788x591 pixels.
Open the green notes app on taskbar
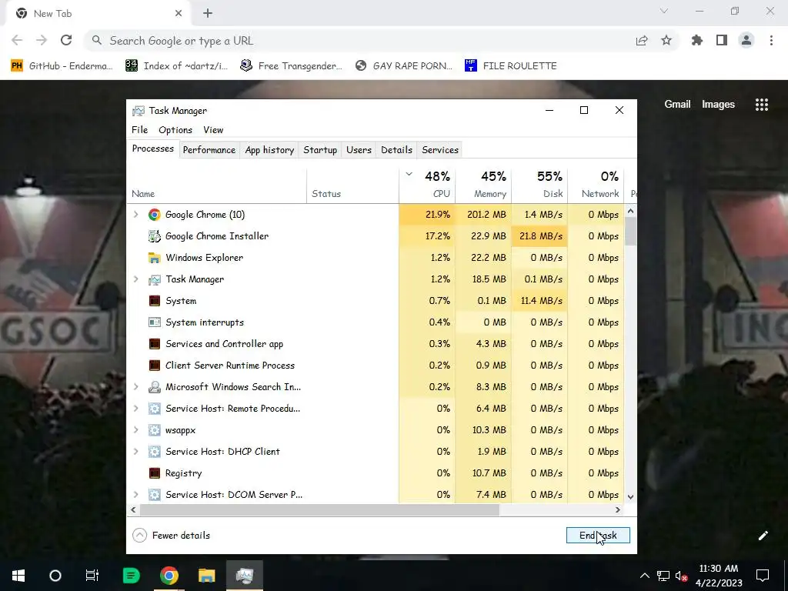[131, 576]
